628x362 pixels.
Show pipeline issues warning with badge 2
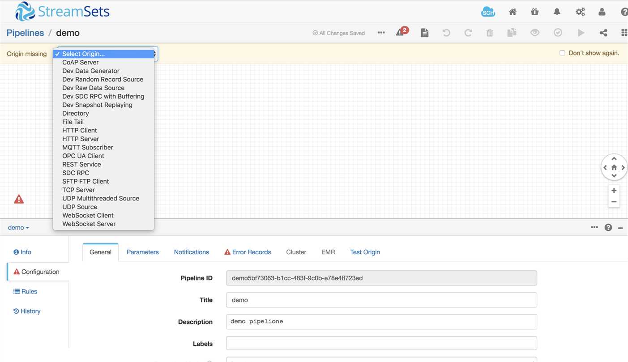402,31
